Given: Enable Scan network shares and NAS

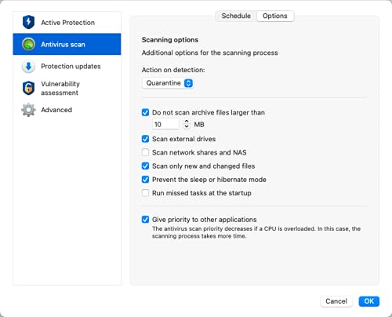Looking at the screenshot, I should [145, 152].
